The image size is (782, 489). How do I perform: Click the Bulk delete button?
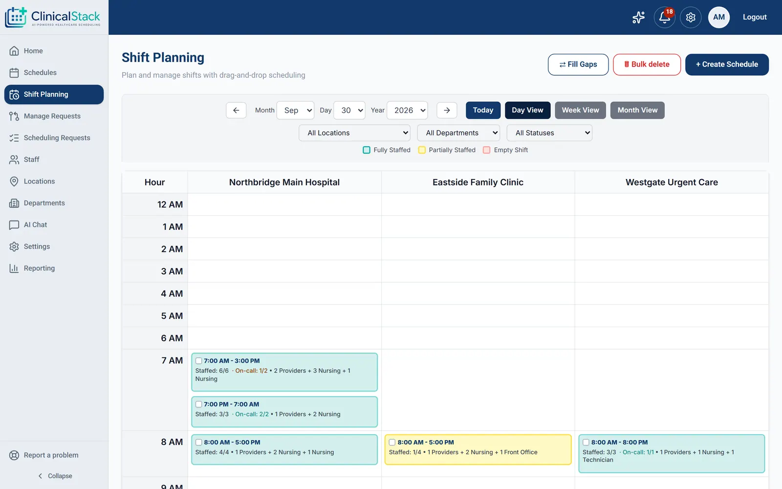click(x=647, y=65)
